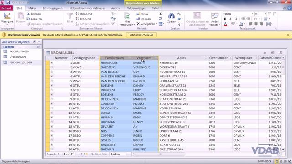Open the Nummer column filter dropdown
Image resolution: width=292 pixels, height=164 pixels.
pos(70,58)
